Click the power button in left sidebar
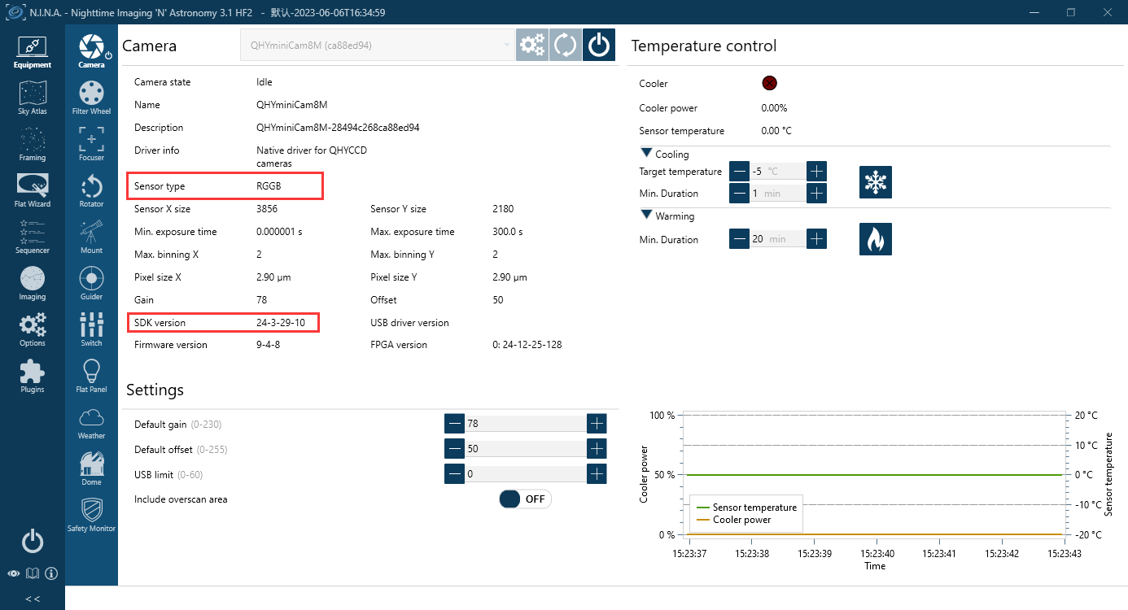 coord(32,541)
